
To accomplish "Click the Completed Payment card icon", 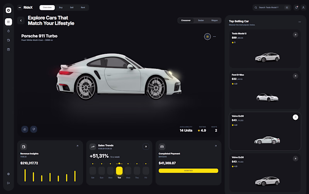I will [x=162, y=147].
